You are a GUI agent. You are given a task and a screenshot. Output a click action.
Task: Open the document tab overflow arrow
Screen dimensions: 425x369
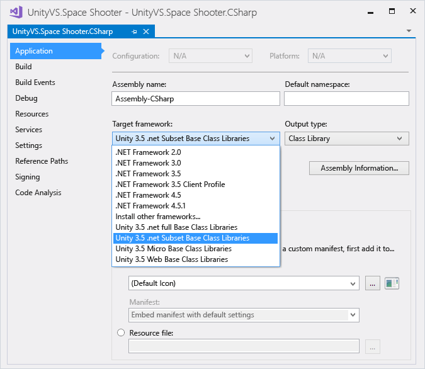click(409, 31)
